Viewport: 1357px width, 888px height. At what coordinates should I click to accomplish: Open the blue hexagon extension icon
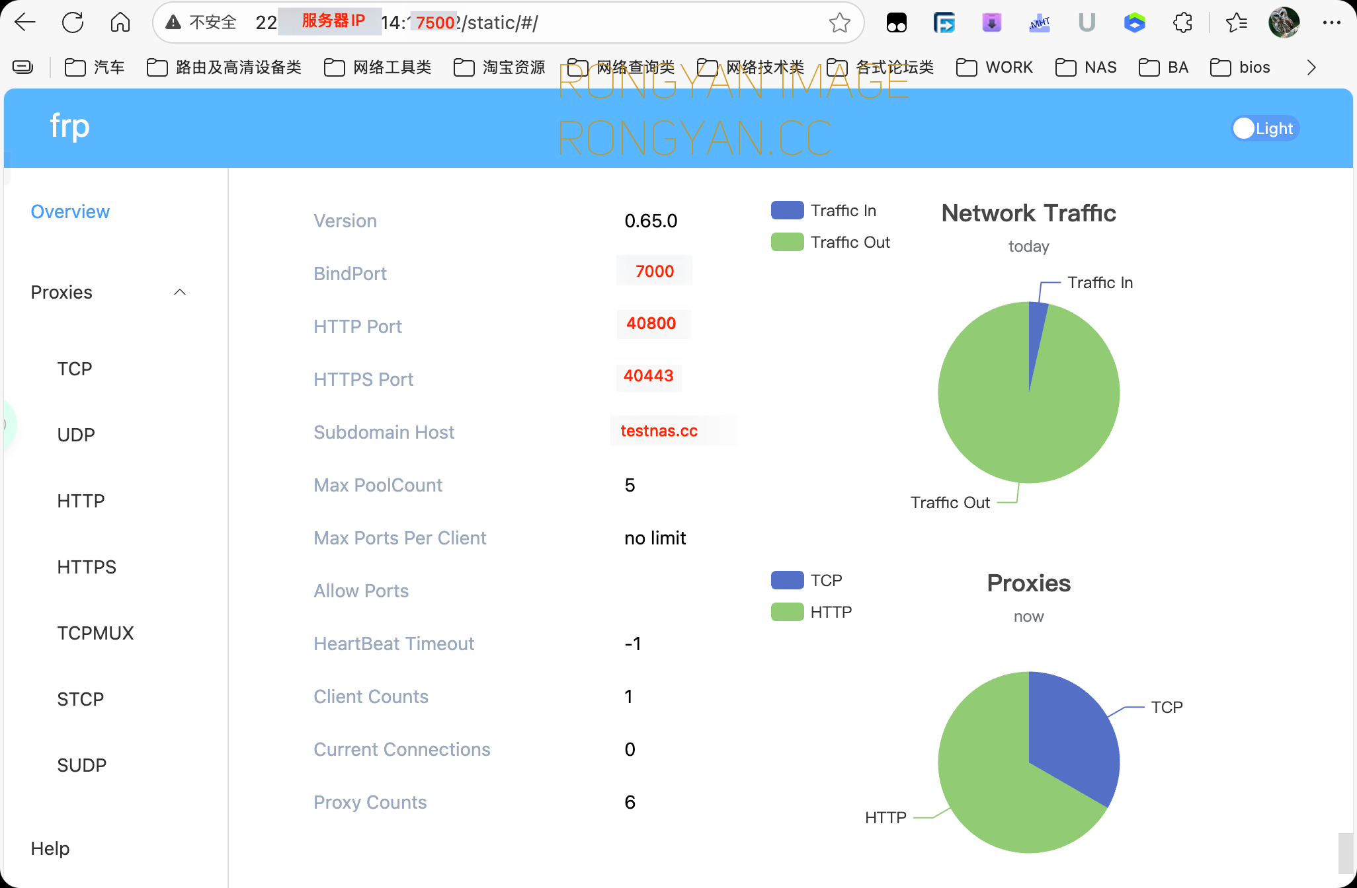[x=1135, y=23]
